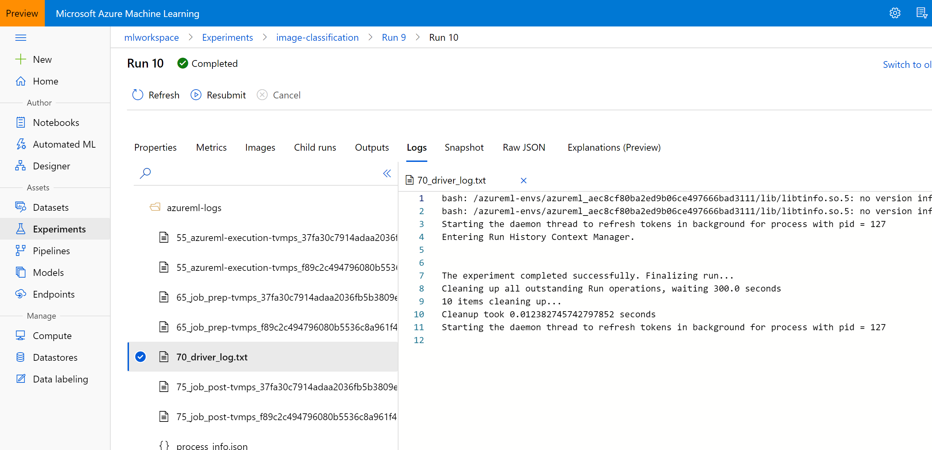
Task: Open the Endpoints section
Action: [54, 294]
